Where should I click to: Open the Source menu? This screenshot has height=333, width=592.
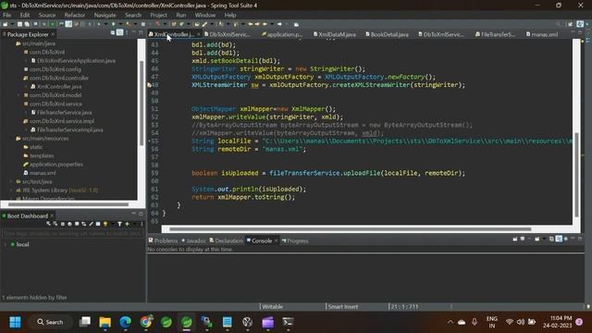tap(47, 15)
